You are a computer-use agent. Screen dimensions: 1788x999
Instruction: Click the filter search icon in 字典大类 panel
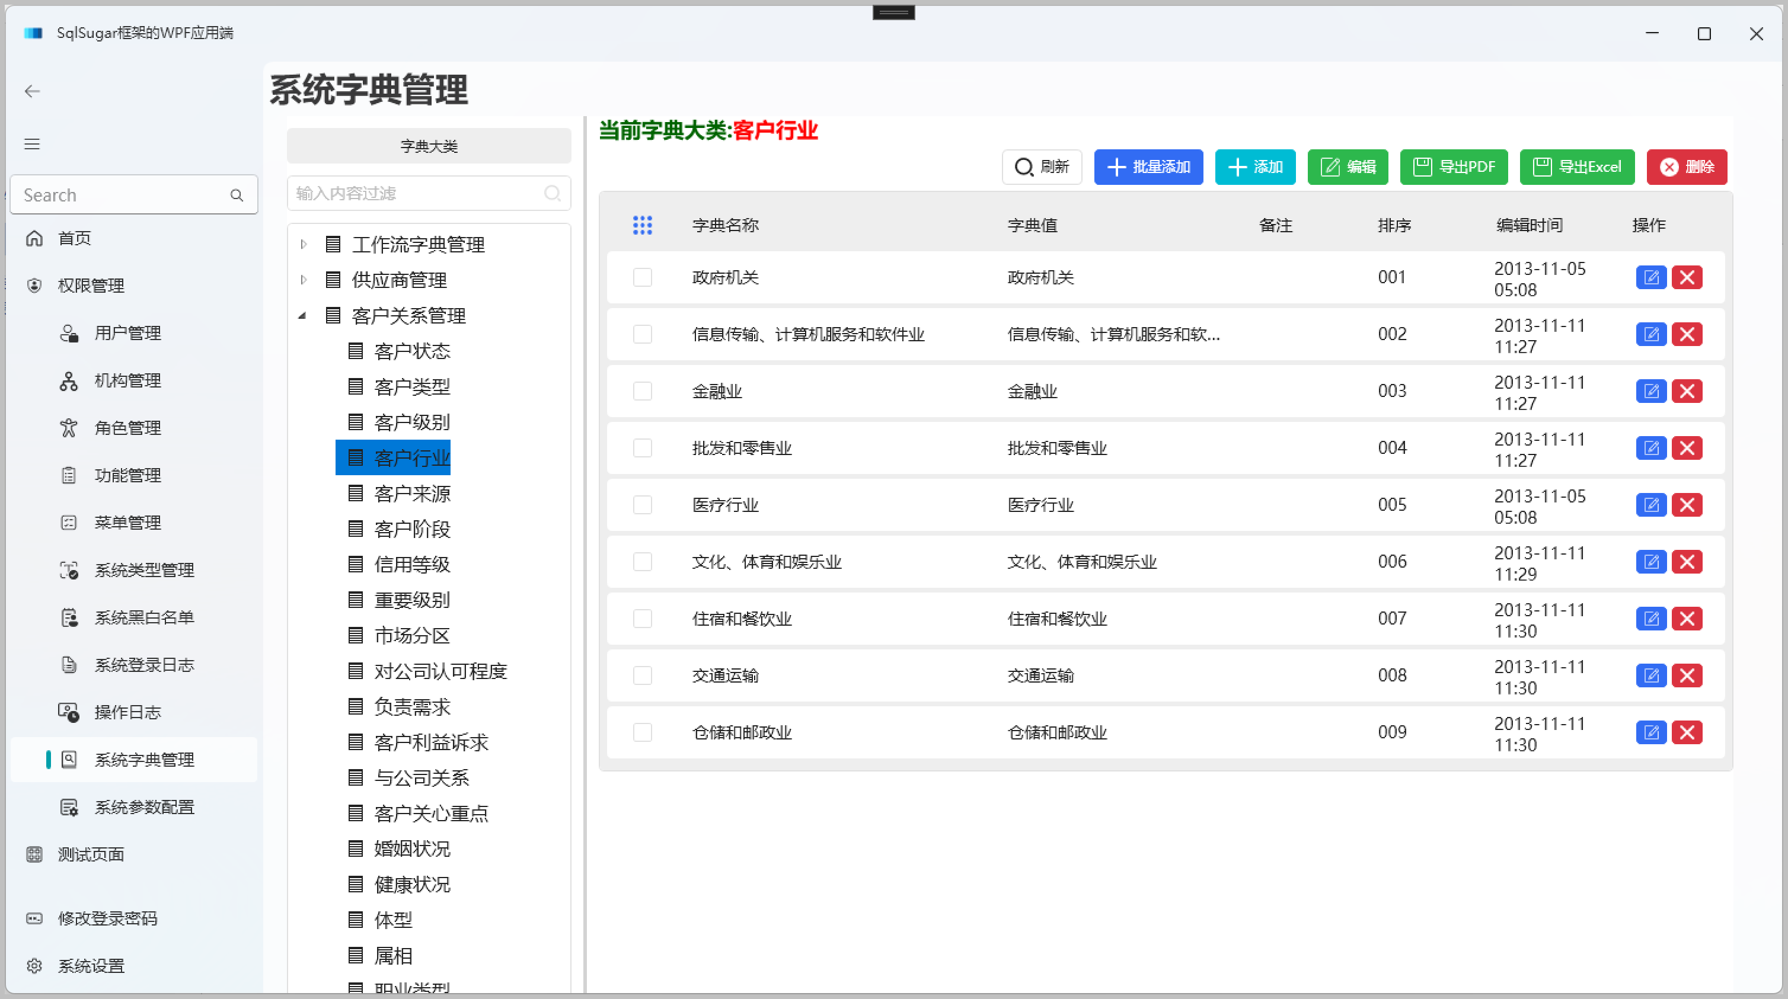point(553,193)
